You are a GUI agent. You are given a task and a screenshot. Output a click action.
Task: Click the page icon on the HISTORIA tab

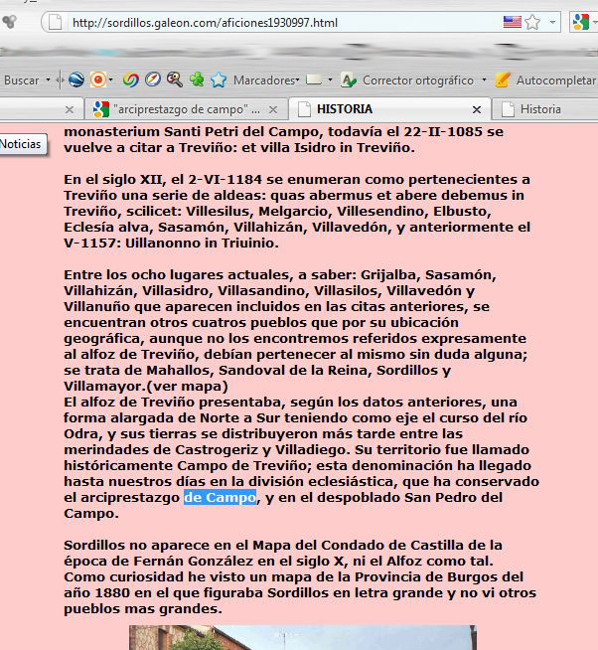pos(305,109)
